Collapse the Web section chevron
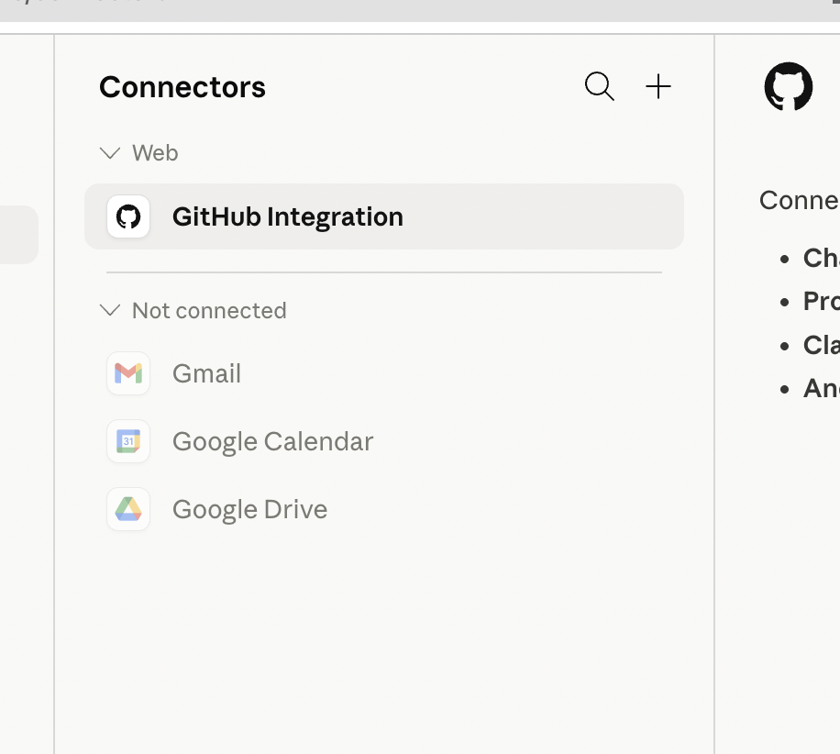 pos(110,153)
